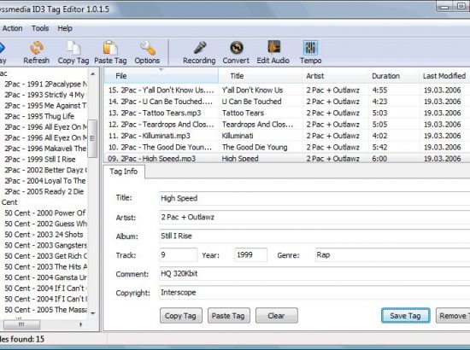Open folder 50 Cent - 2000 Power Of

pyautogui.click(x=45, y=213)
